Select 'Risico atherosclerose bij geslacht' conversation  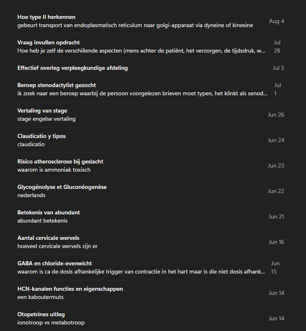click(60, 162)
